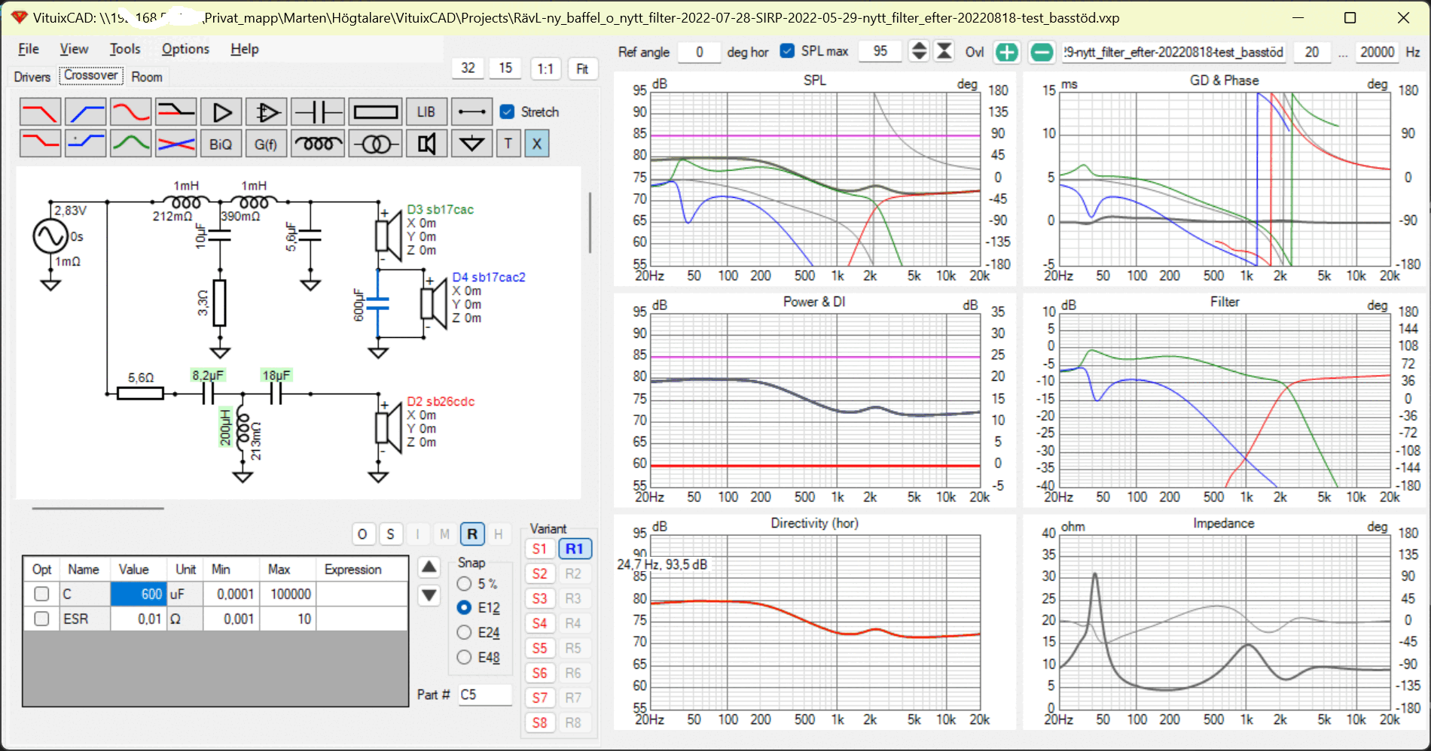Select the blue high-pass filter block

tap(85, 112)
